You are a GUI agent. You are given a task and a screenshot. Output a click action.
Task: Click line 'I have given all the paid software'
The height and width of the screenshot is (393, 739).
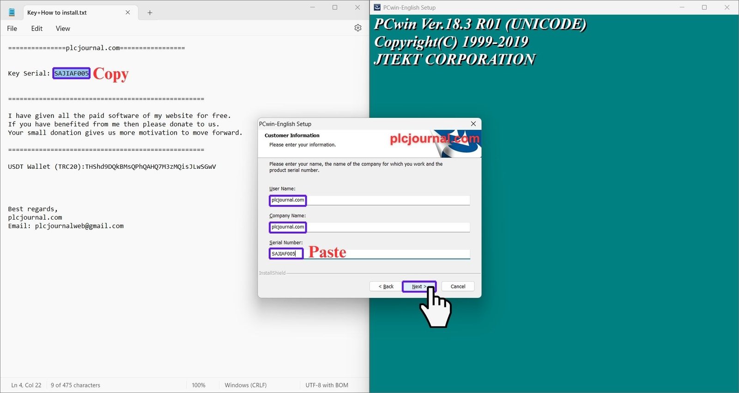[x=119, y=116]
